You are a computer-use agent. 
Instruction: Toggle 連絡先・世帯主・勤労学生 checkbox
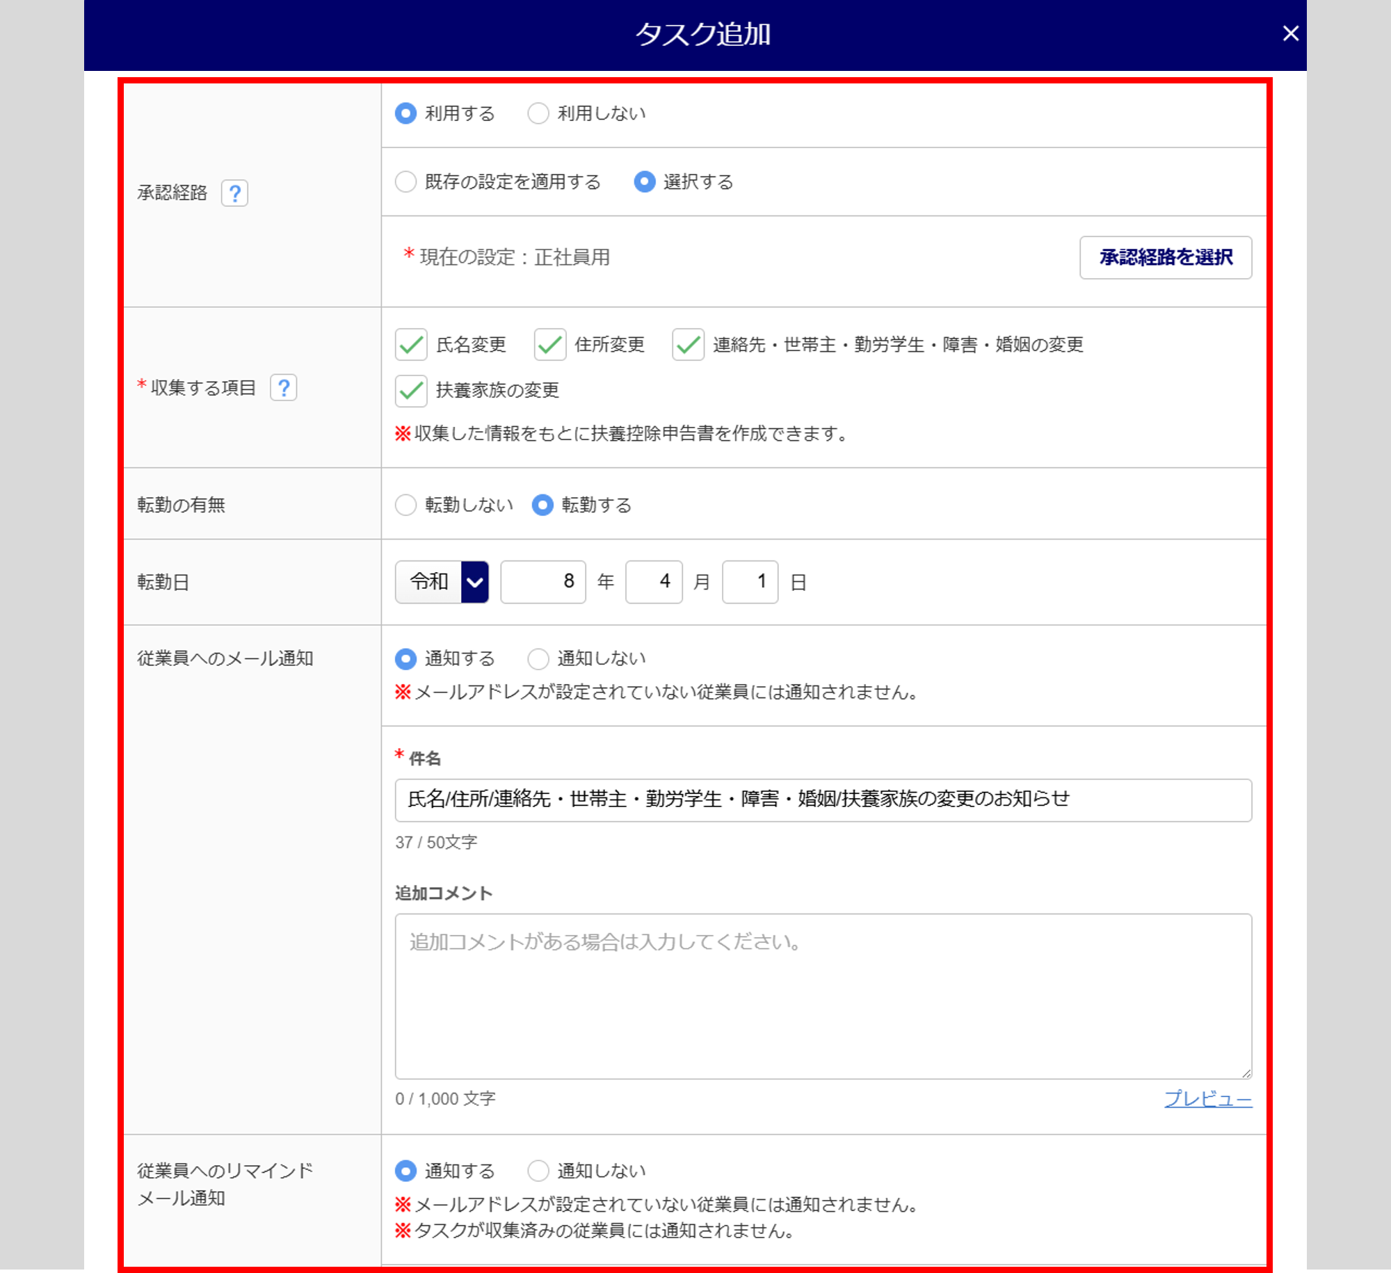pyautogui.click(x=688, y=345)
